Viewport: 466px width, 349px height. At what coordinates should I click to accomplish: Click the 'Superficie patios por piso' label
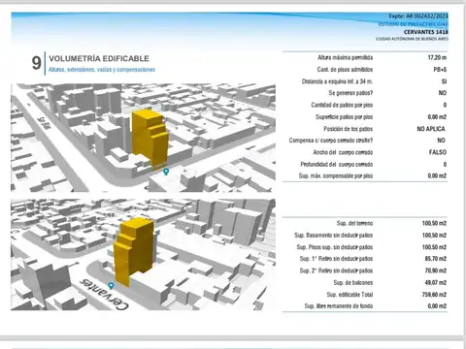coord(344,117)
